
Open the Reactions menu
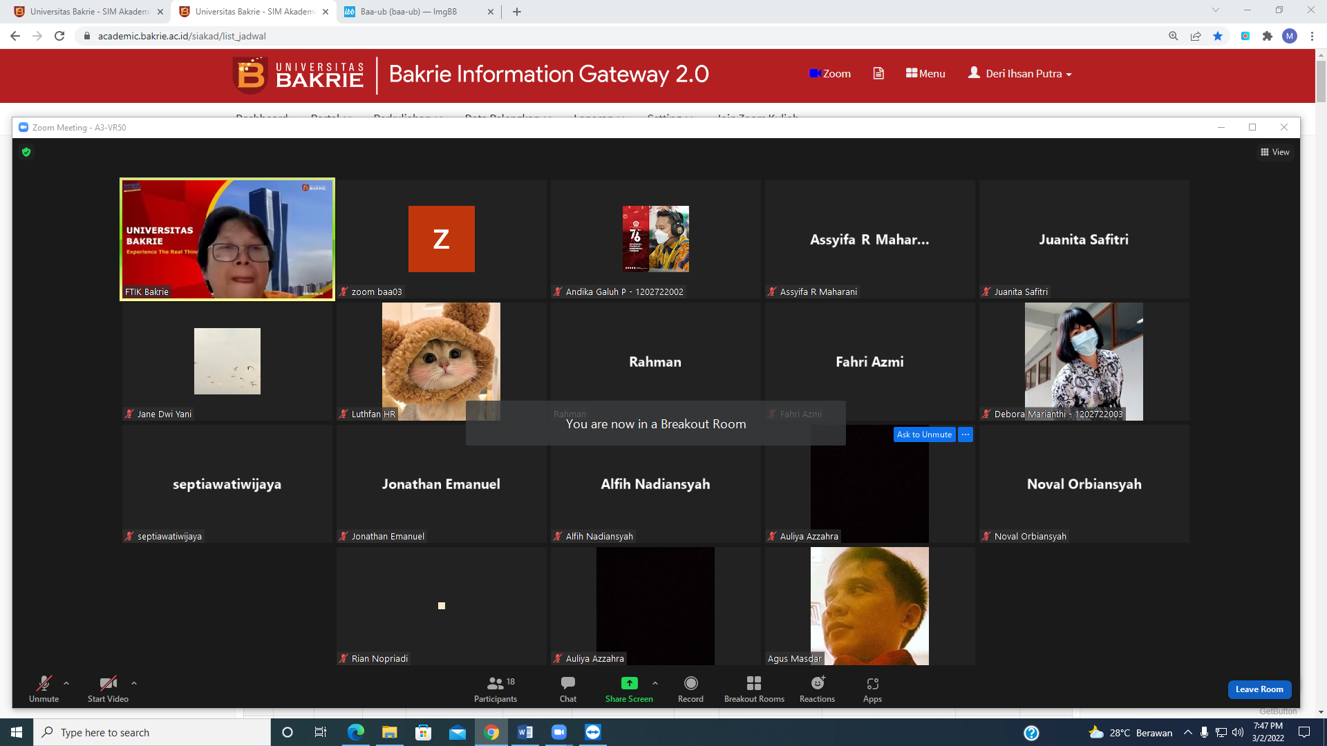pos(817,689)
